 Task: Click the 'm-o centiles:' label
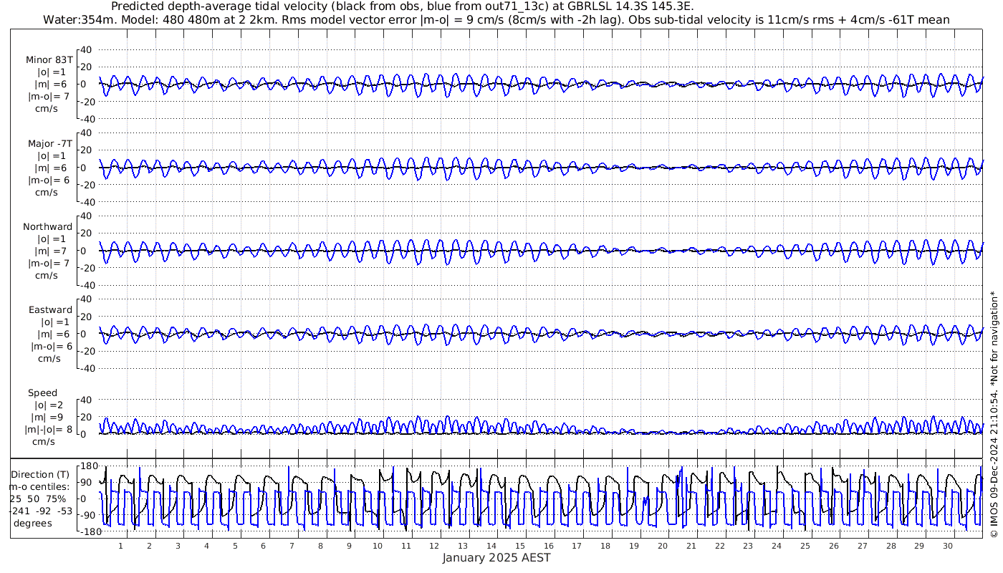(39, 486)
